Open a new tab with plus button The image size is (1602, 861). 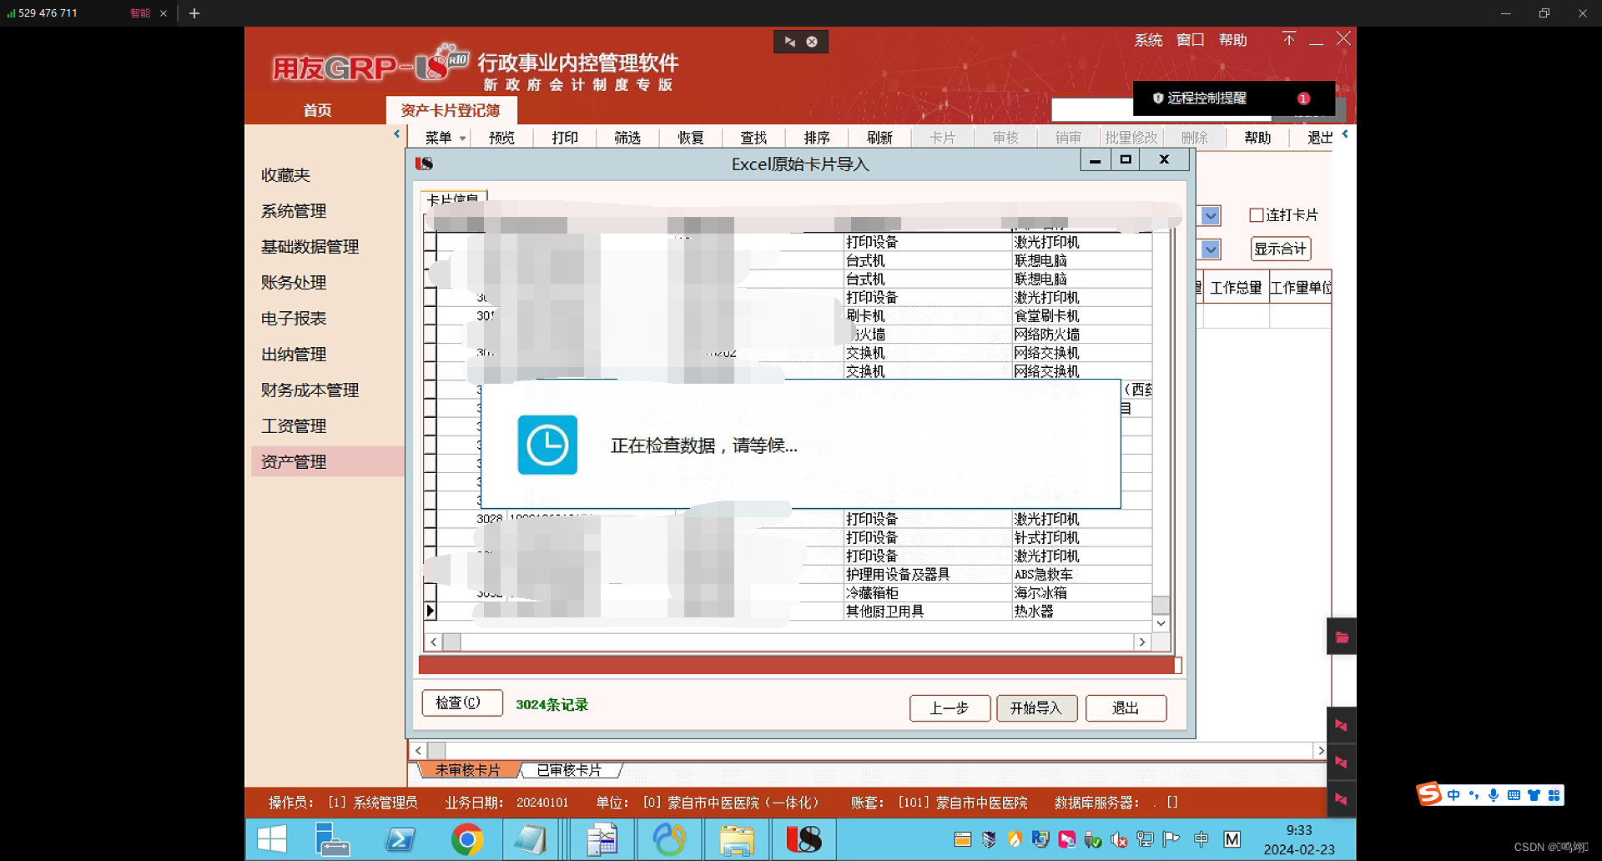click(x=194, y=13)
